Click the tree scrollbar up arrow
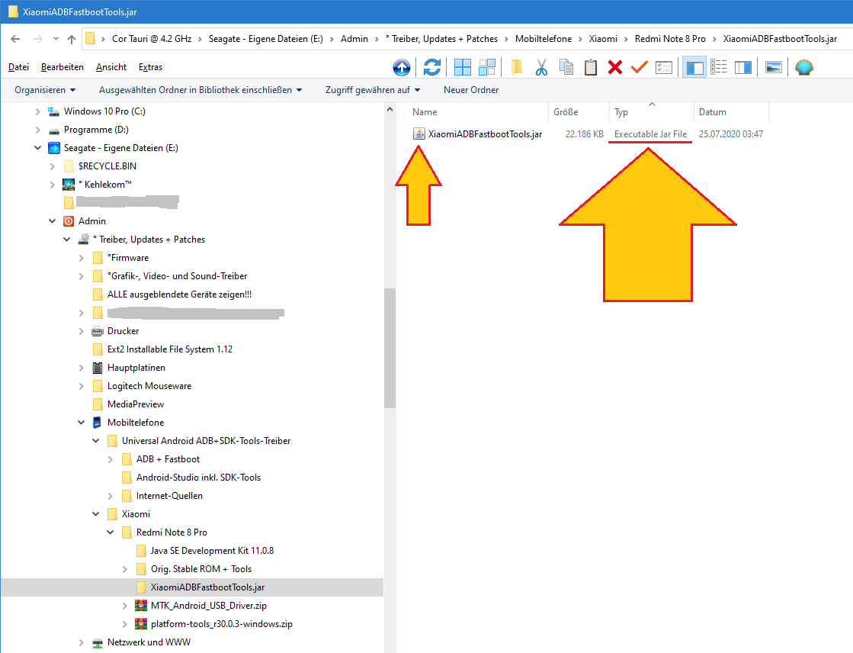This screenshot has width=853, height=653. (x=390, y=109)
